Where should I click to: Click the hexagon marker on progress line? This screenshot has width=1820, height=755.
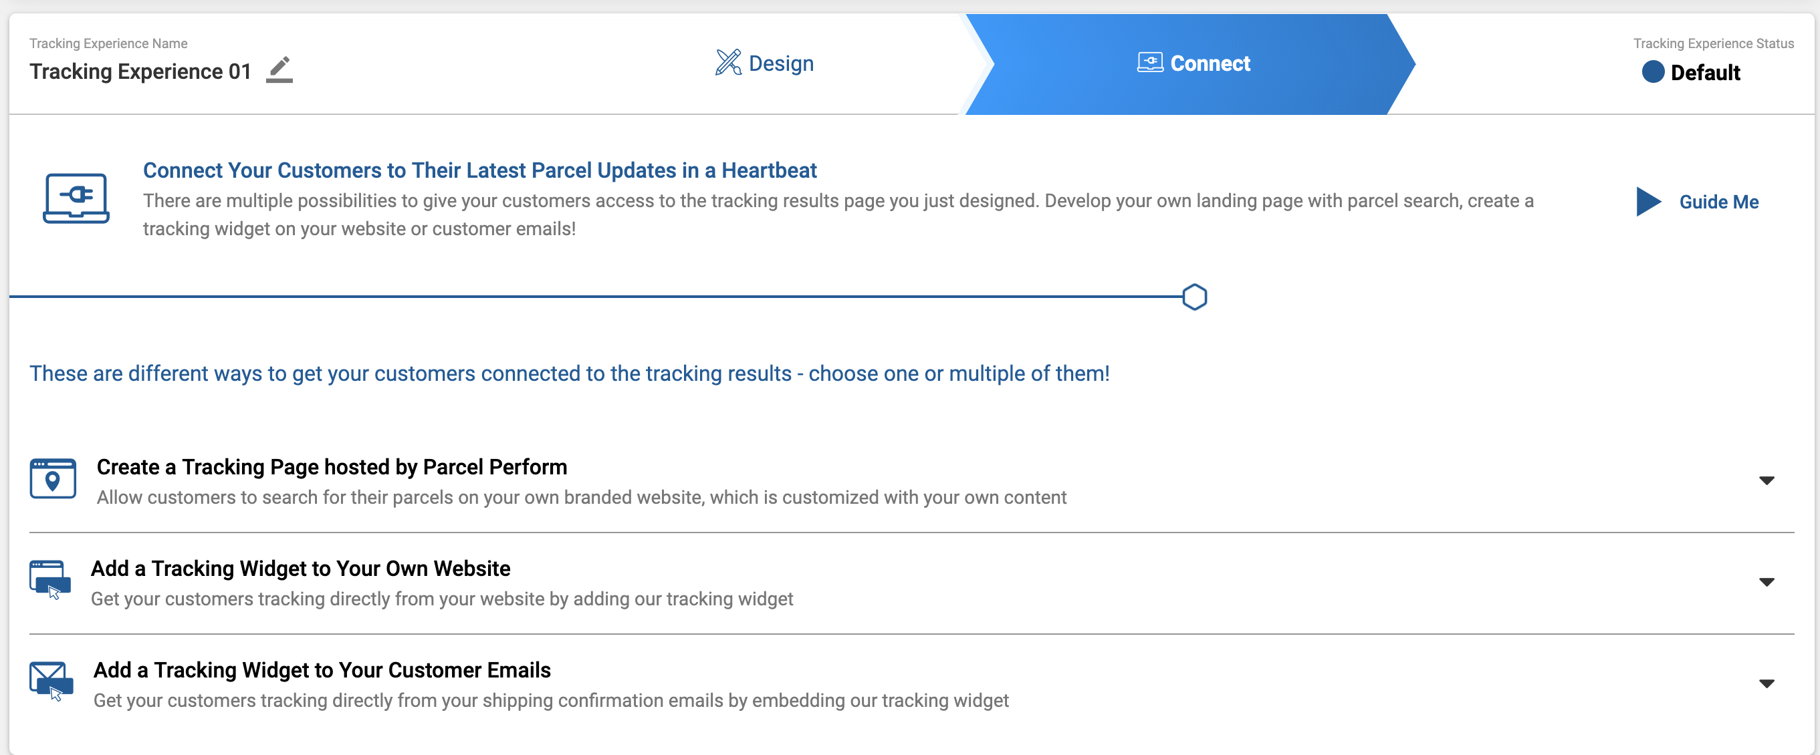[1194, 297]
